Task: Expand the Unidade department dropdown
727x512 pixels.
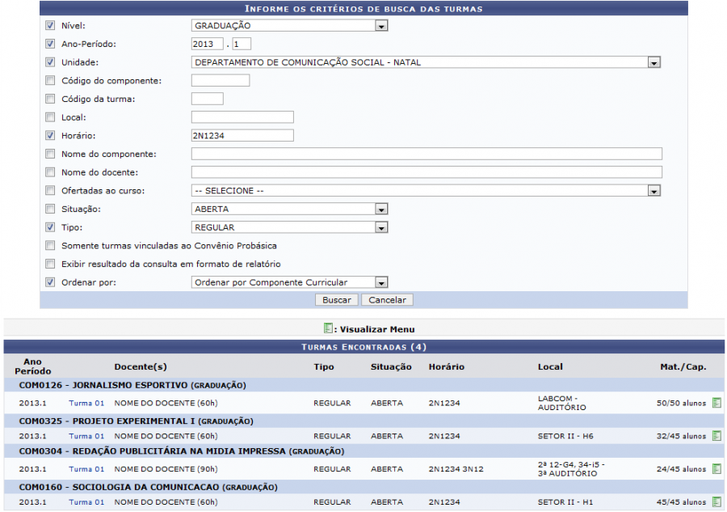Action: click(x=426, y=62)
